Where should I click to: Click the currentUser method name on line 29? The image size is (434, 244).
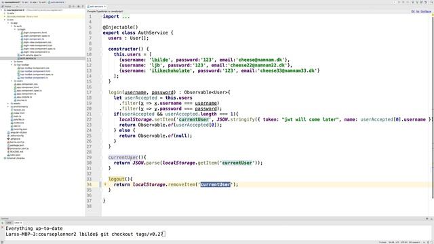tap(123, 157)
